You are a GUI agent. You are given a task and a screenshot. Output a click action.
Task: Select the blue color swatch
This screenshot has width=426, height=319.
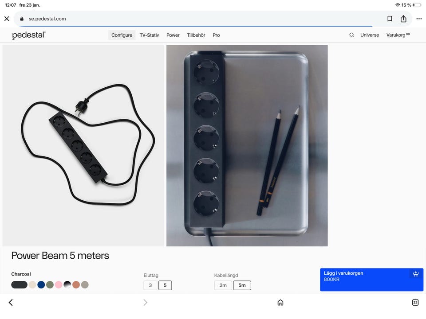click(x=41, y=284)
